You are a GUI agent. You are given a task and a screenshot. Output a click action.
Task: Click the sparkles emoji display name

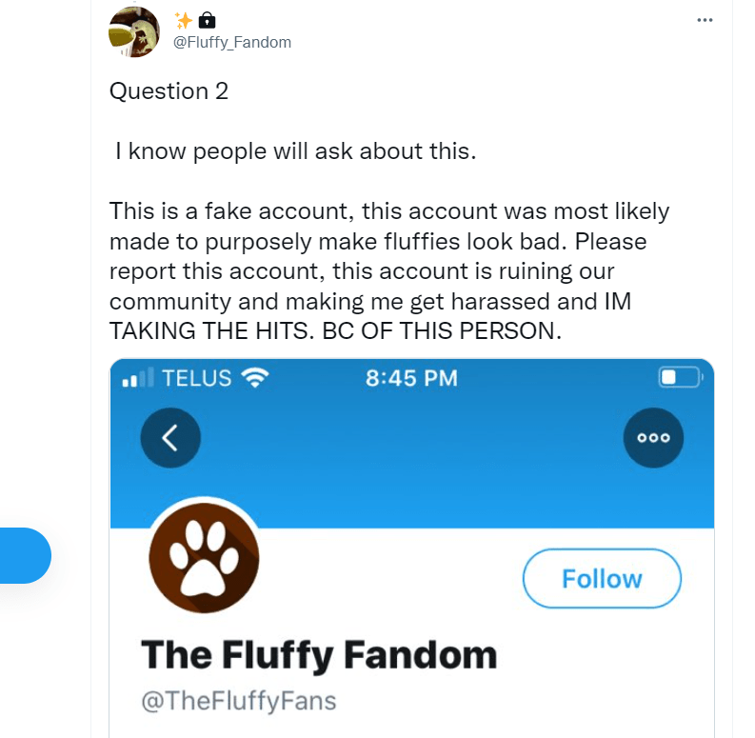184,20
